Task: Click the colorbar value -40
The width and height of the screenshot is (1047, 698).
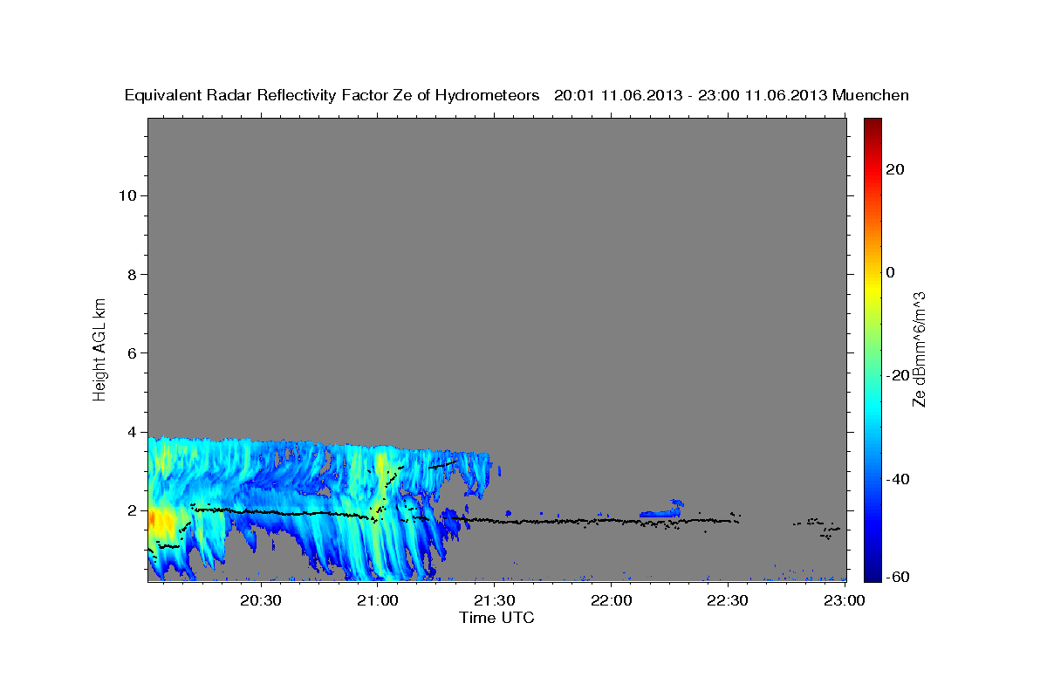Action: pyautogui.click(x=899, y=479)
